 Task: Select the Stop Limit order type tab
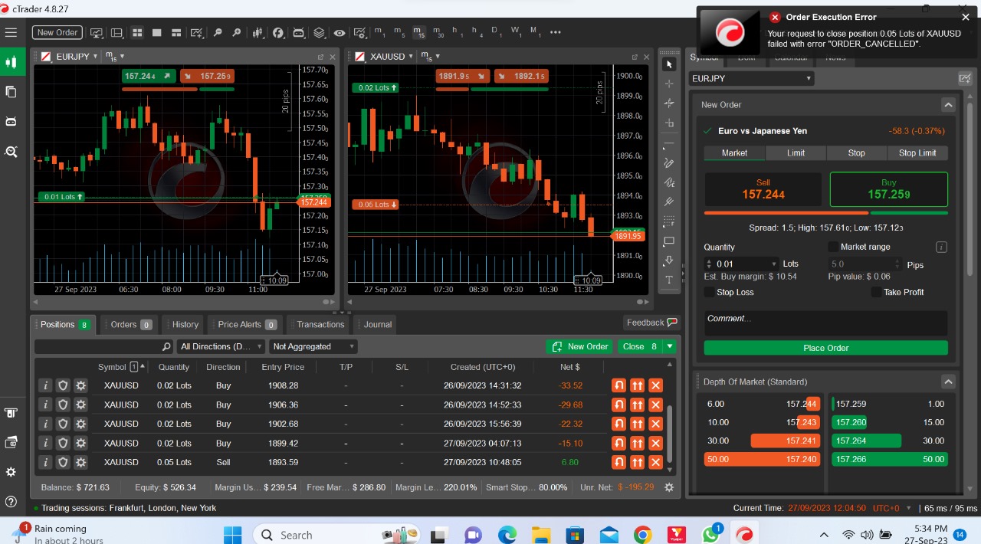click(917, 153)
